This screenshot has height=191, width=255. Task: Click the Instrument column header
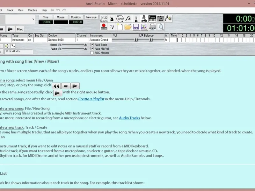tap(100, 36)
